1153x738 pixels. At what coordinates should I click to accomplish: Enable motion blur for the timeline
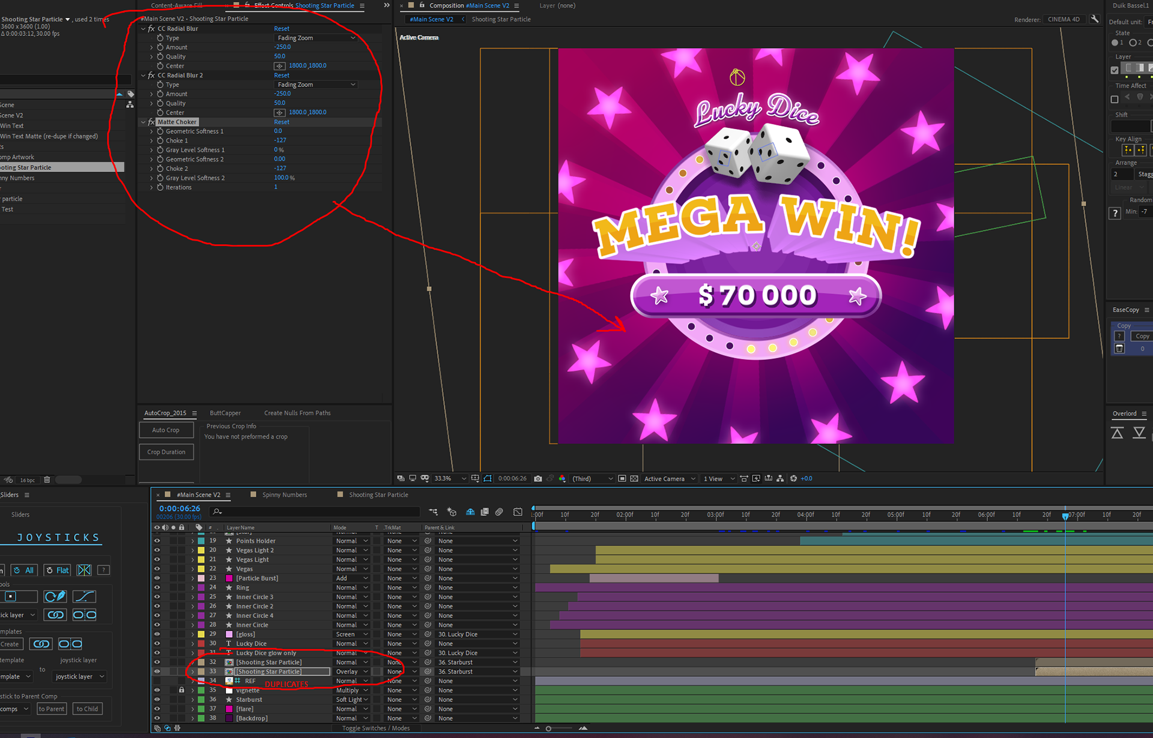[499, 512]
